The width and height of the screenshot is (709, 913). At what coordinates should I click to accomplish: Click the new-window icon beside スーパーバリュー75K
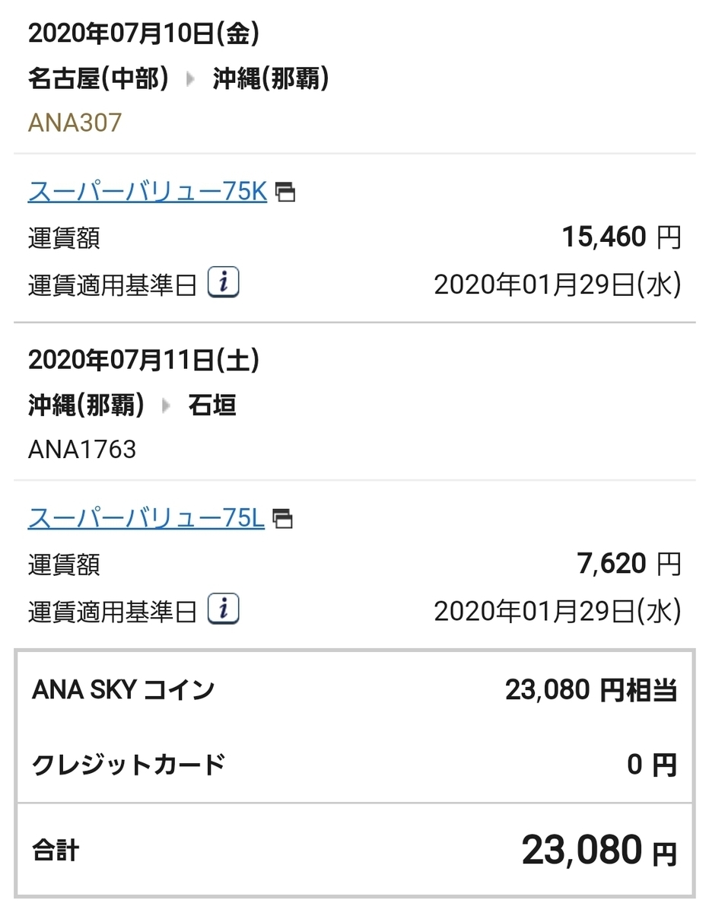285,192
